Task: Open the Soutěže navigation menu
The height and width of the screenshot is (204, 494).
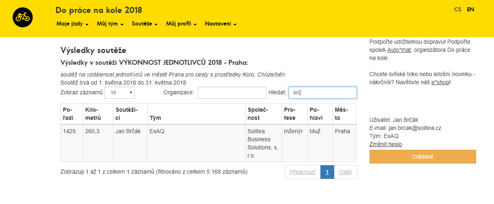Action: click(x=145, y=24)
